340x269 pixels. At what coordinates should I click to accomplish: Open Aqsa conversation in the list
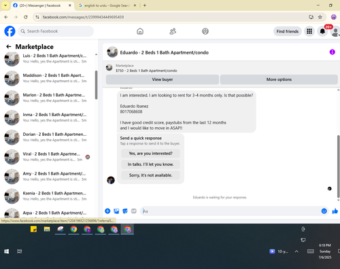[x=48, y=213]
